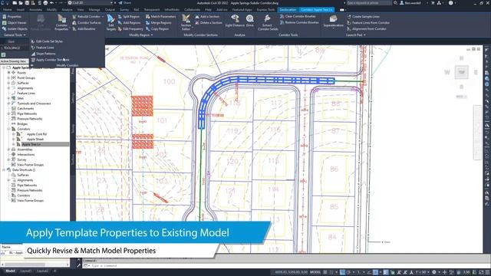Collapse the Data Shortcuts node
The width and height of the screenshot is (491, 276).
coord(4,170)
